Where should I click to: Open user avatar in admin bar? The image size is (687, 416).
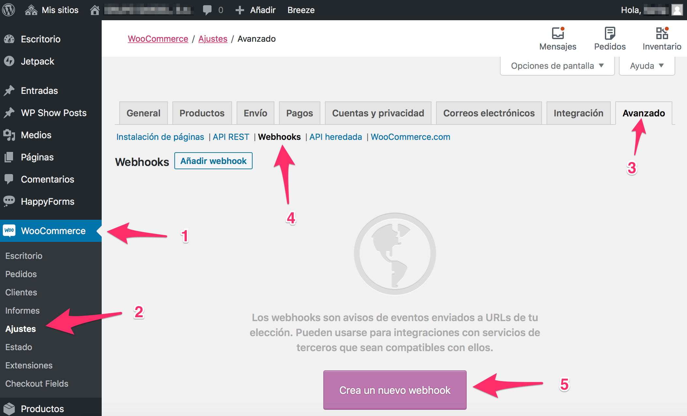click(677, 10)
